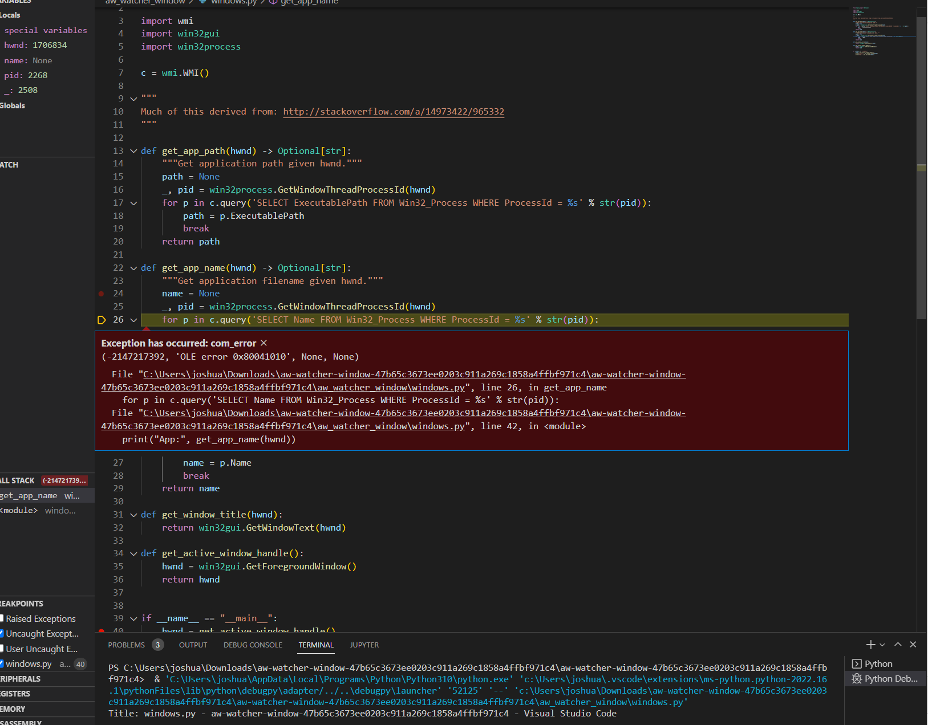Disable the Raised Exceptions breakpoint checkbox

click(2, 618)
